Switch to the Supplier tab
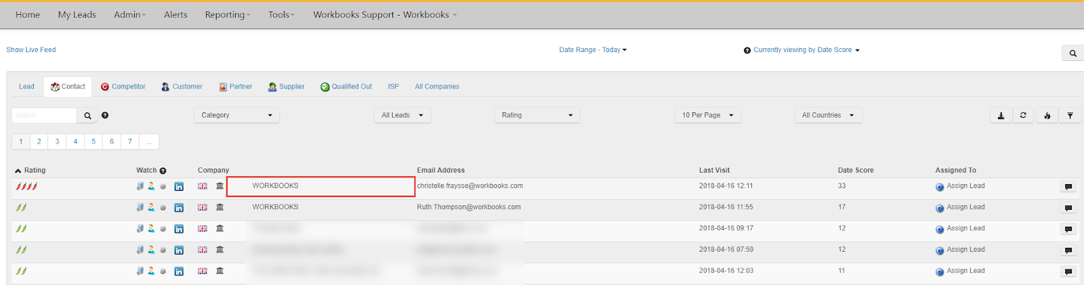 [x=286, y=87]
